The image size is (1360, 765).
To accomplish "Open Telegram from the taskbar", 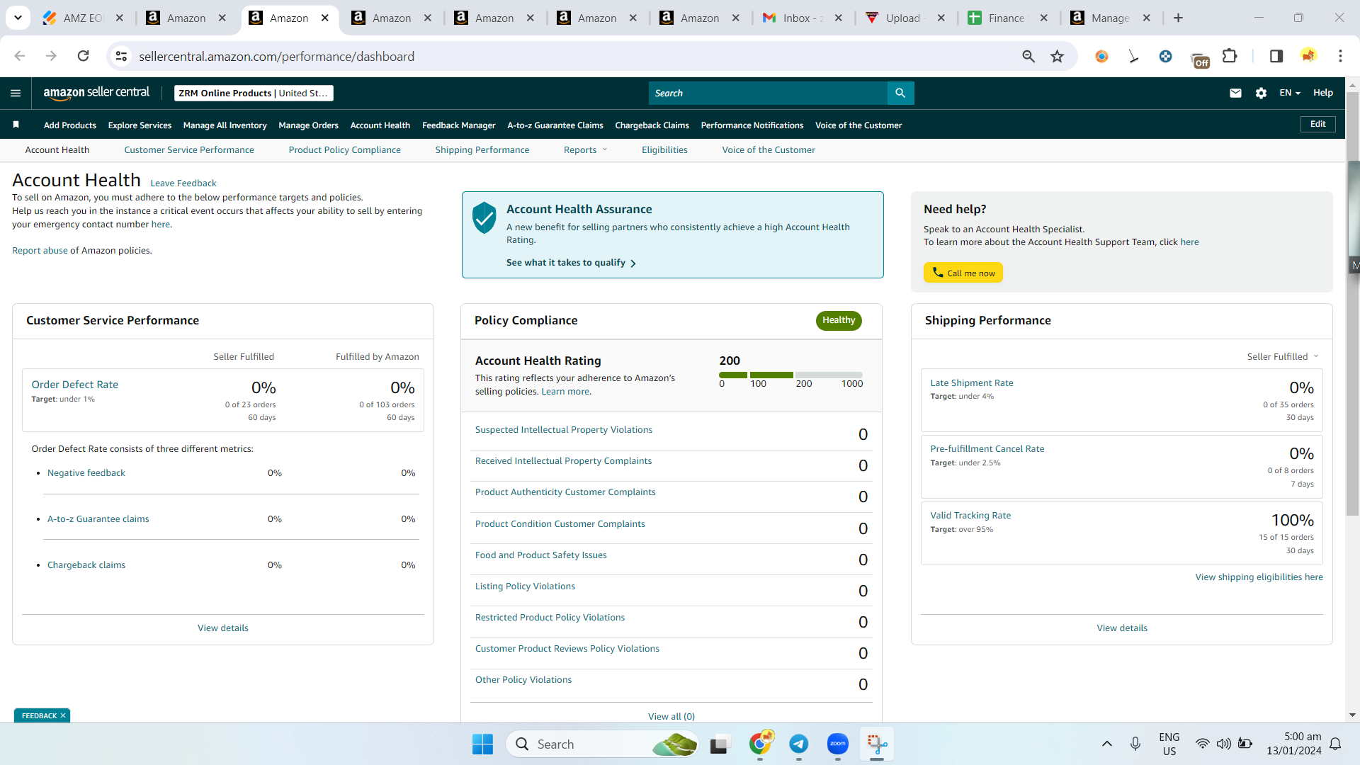I will (x=799, y=744).
